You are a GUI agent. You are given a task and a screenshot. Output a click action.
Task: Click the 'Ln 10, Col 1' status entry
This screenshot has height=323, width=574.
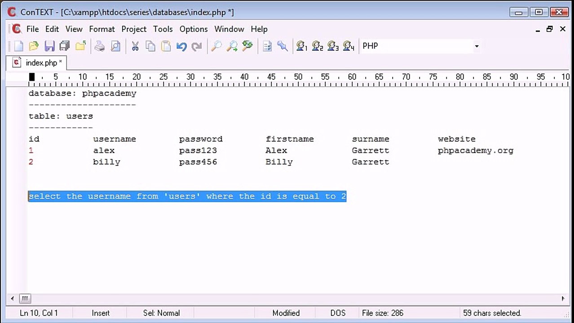point(39,313)
